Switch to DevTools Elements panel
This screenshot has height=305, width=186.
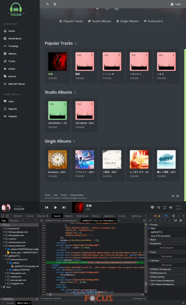pos(18,216)
